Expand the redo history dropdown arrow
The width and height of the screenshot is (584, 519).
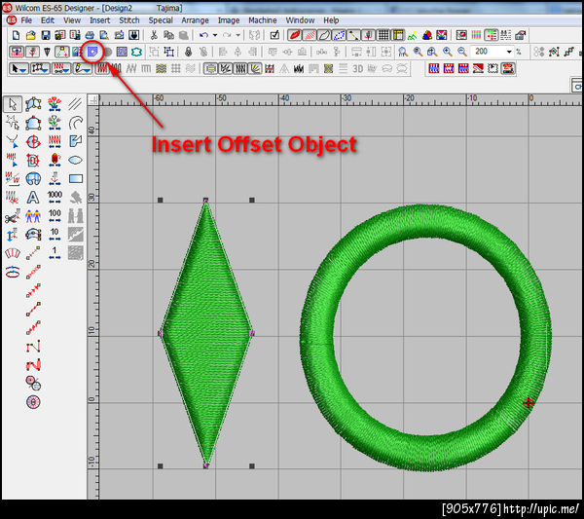tap(238, 35)
